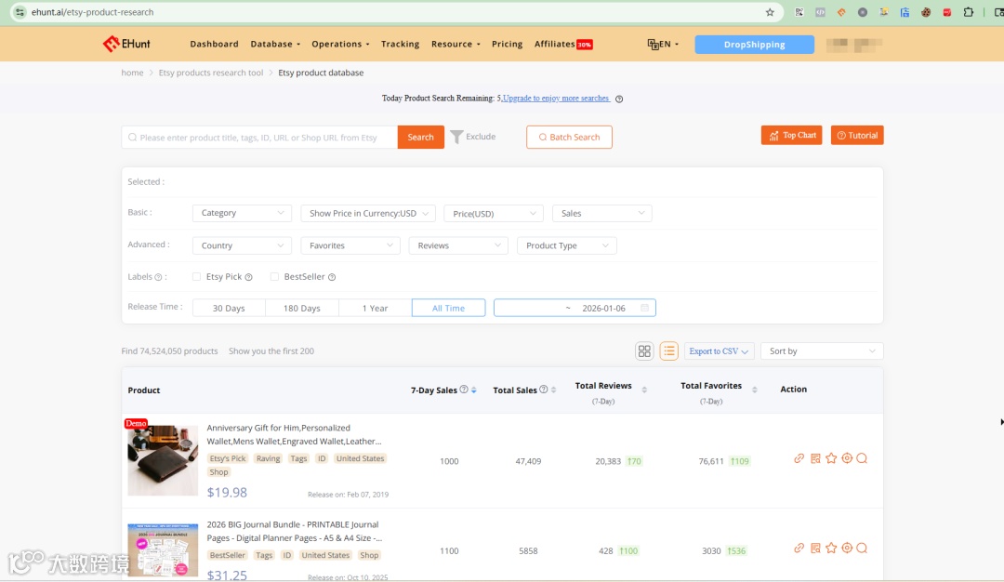
Task: Open the Price(USD) dropdown
Action: pos(494,213)
